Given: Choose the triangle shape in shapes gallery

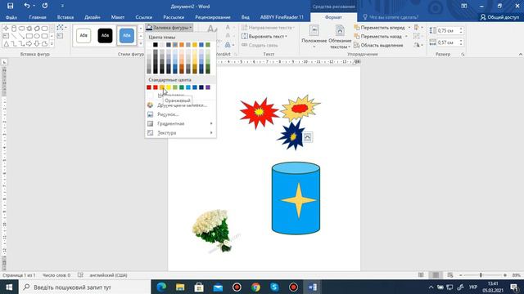Looking at the screenshot, I should (x=6, y=43).
